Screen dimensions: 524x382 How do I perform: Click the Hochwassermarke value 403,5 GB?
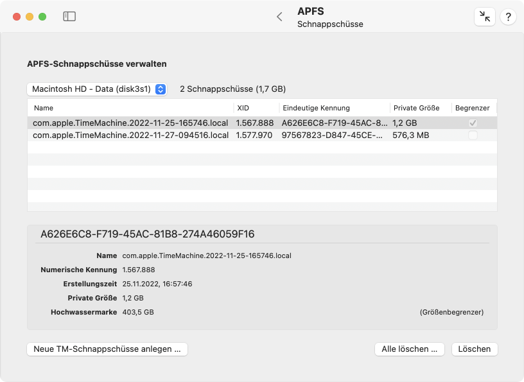(x=138, y=312)
